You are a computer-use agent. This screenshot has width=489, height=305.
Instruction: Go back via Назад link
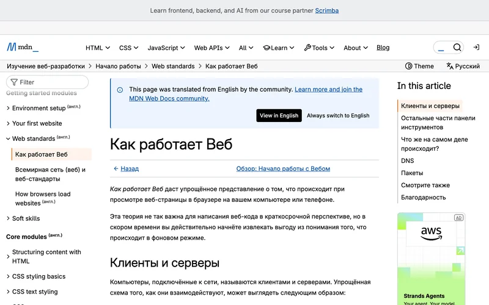pos(130,169)
